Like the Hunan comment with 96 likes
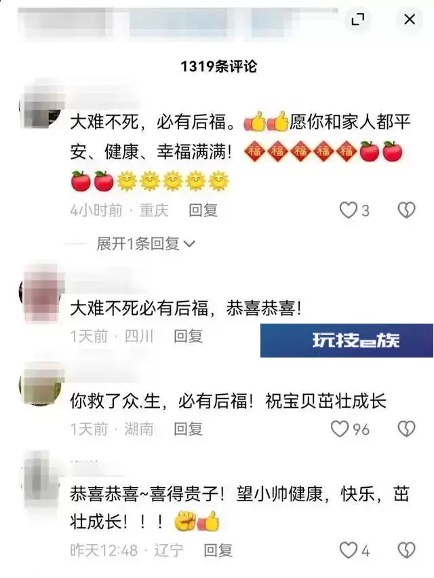Image resolution: width=434 pixels, height=578 pixels. tap(339, 429)
